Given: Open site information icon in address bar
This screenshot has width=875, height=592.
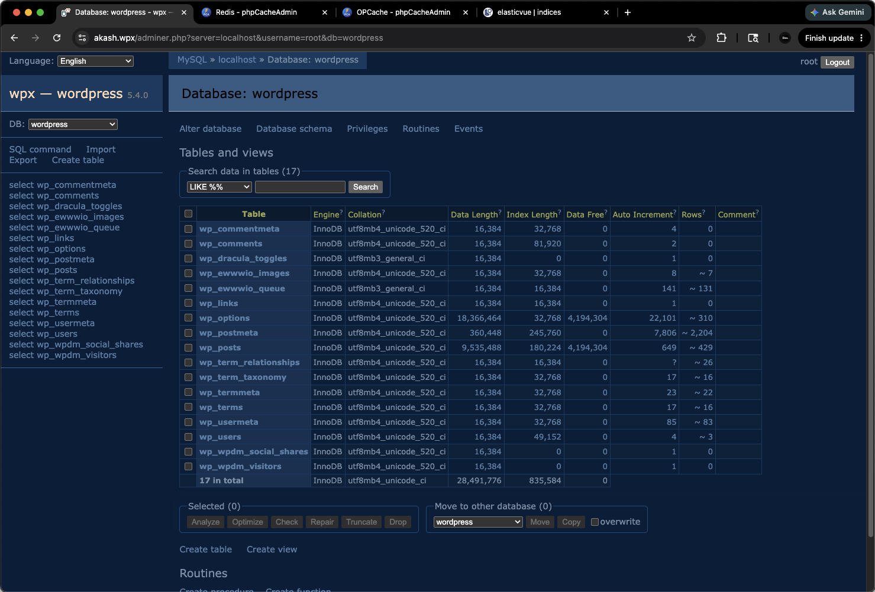Looking at the screenshot, I should tap(82, 38).
